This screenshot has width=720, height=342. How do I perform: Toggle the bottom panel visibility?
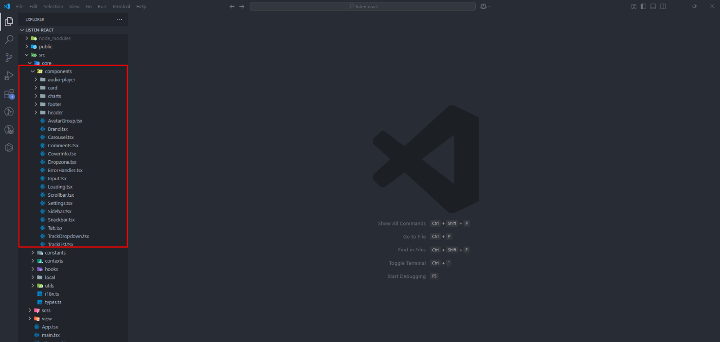(653, 6)
